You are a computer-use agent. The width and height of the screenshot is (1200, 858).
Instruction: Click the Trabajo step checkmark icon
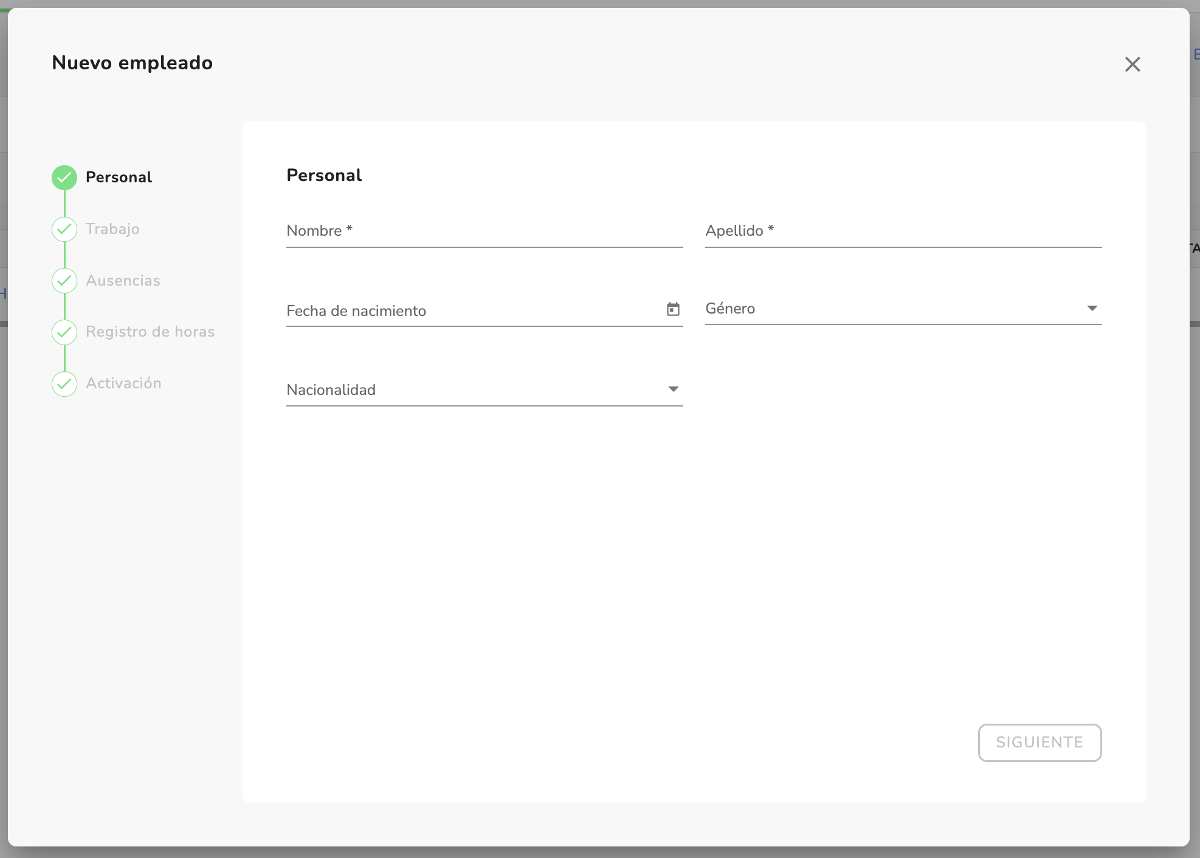tap(64, 229)
